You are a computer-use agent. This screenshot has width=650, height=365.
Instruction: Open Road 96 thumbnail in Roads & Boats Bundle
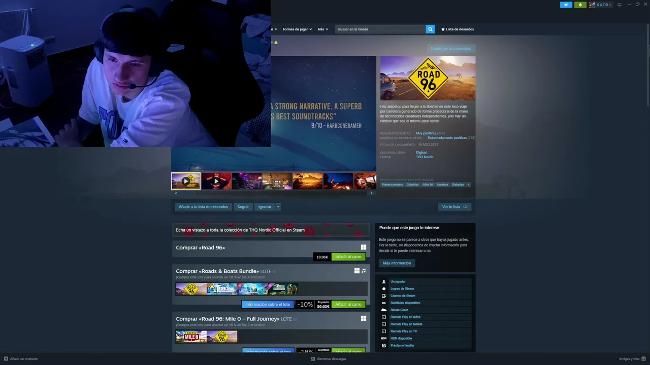coord(191,289)
